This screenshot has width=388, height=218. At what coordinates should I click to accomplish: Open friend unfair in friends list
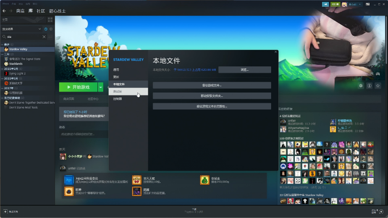click(292, 121)
